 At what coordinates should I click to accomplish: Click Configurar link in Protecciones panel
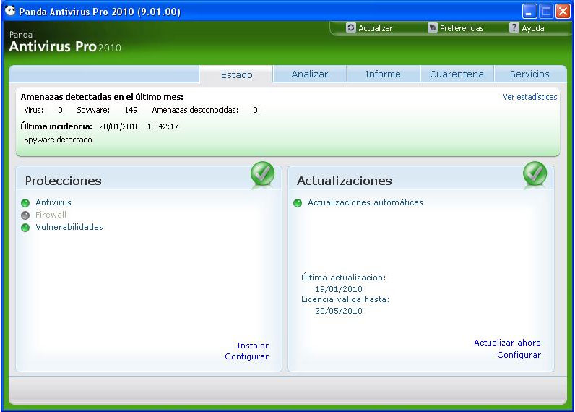coord(247,356)
